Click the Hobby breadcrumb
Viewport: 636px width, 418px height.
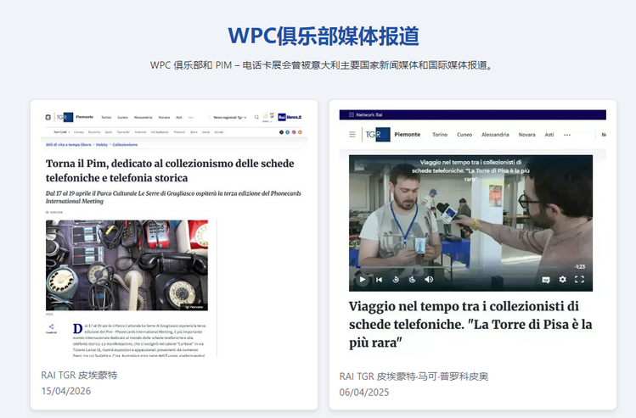tap(102, 145)
